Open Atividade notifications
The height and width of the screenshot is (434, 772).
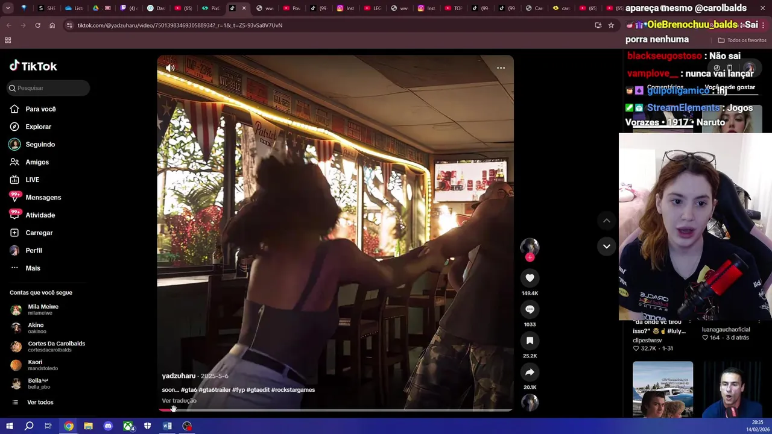(x=40, y=215)
